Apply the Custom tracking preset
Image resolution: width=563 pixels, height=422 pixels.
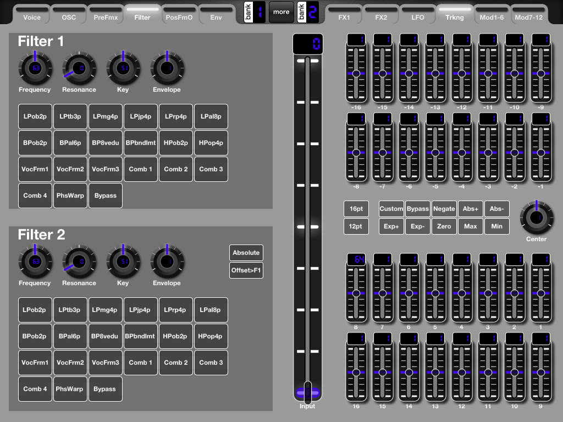391,209
